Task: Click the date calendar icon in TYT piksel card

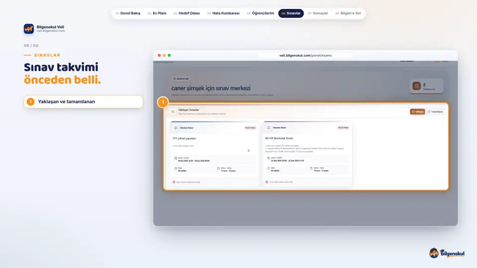Action: click(x=175, y=158)
